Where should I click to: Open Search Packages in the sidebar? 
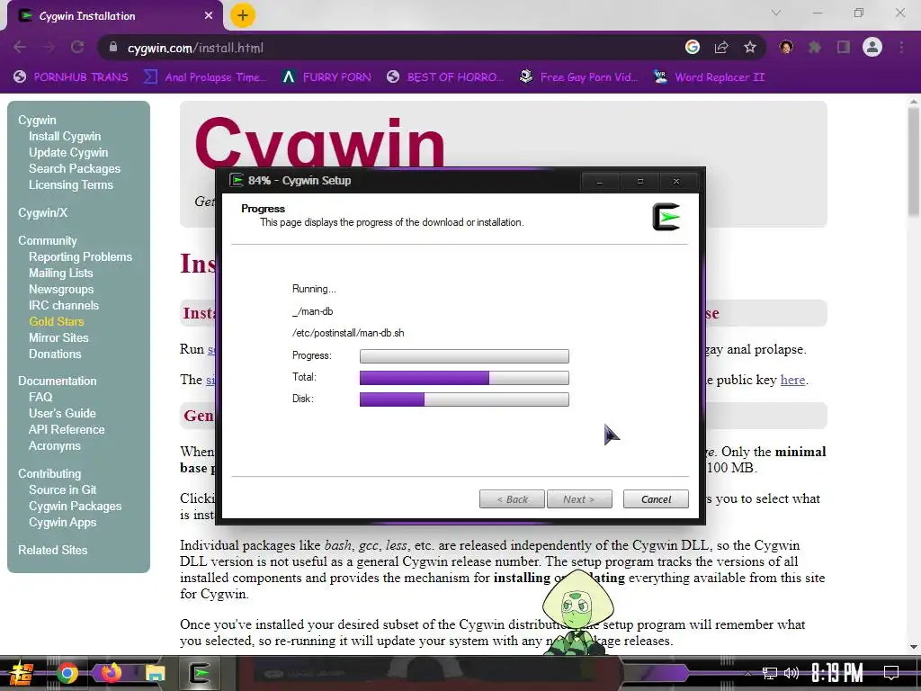tap(75, 168)
